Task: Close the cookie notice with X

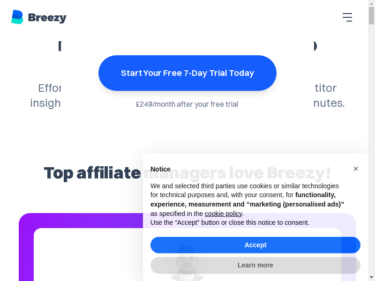Action: point(356,169)
